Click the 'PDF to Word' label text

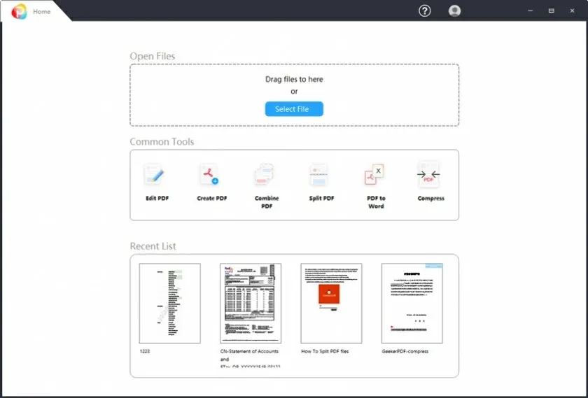[376, 202]
